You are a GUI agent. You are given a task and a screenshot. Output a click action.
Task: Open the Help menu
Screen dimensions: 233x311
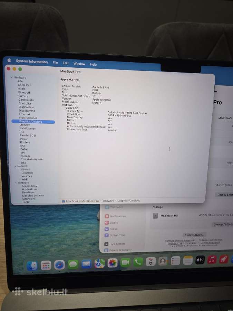click(93, 64)
